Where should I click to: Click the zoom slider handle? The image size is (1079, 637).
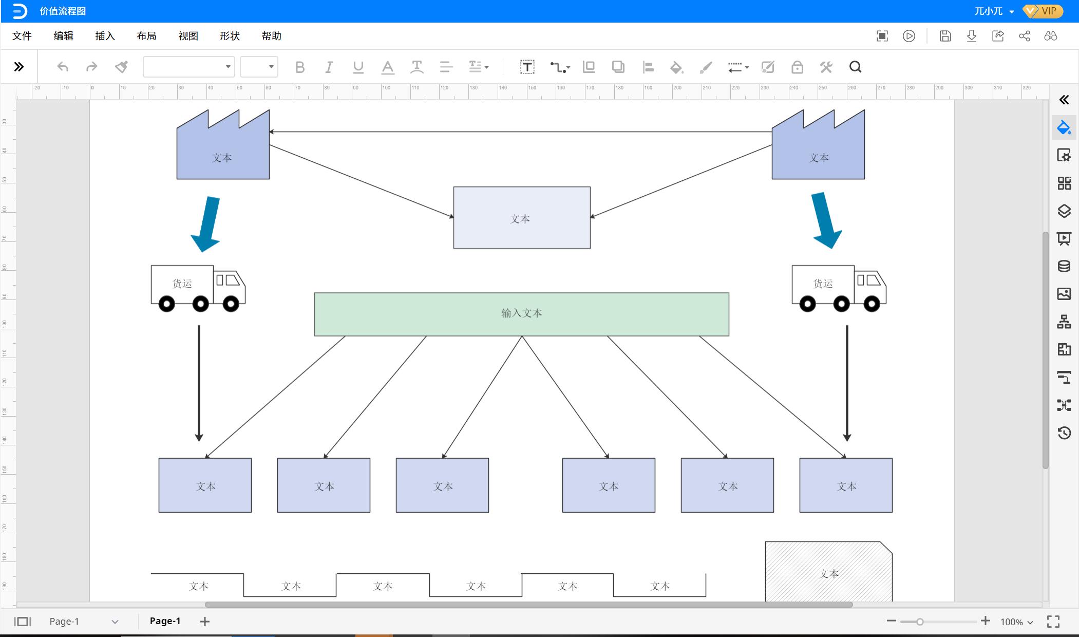920,622
